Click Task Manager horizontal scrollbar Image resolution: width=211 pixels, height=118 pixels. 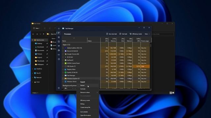100,89
